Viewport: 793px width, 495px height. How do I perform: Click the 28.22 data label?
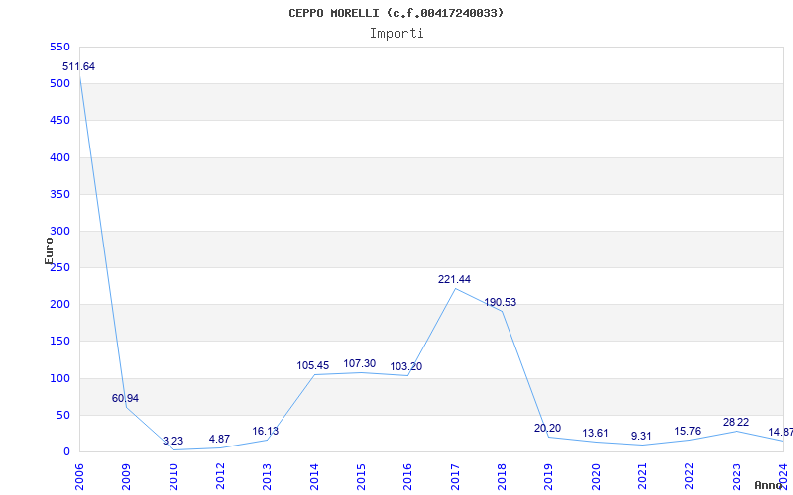736,422
